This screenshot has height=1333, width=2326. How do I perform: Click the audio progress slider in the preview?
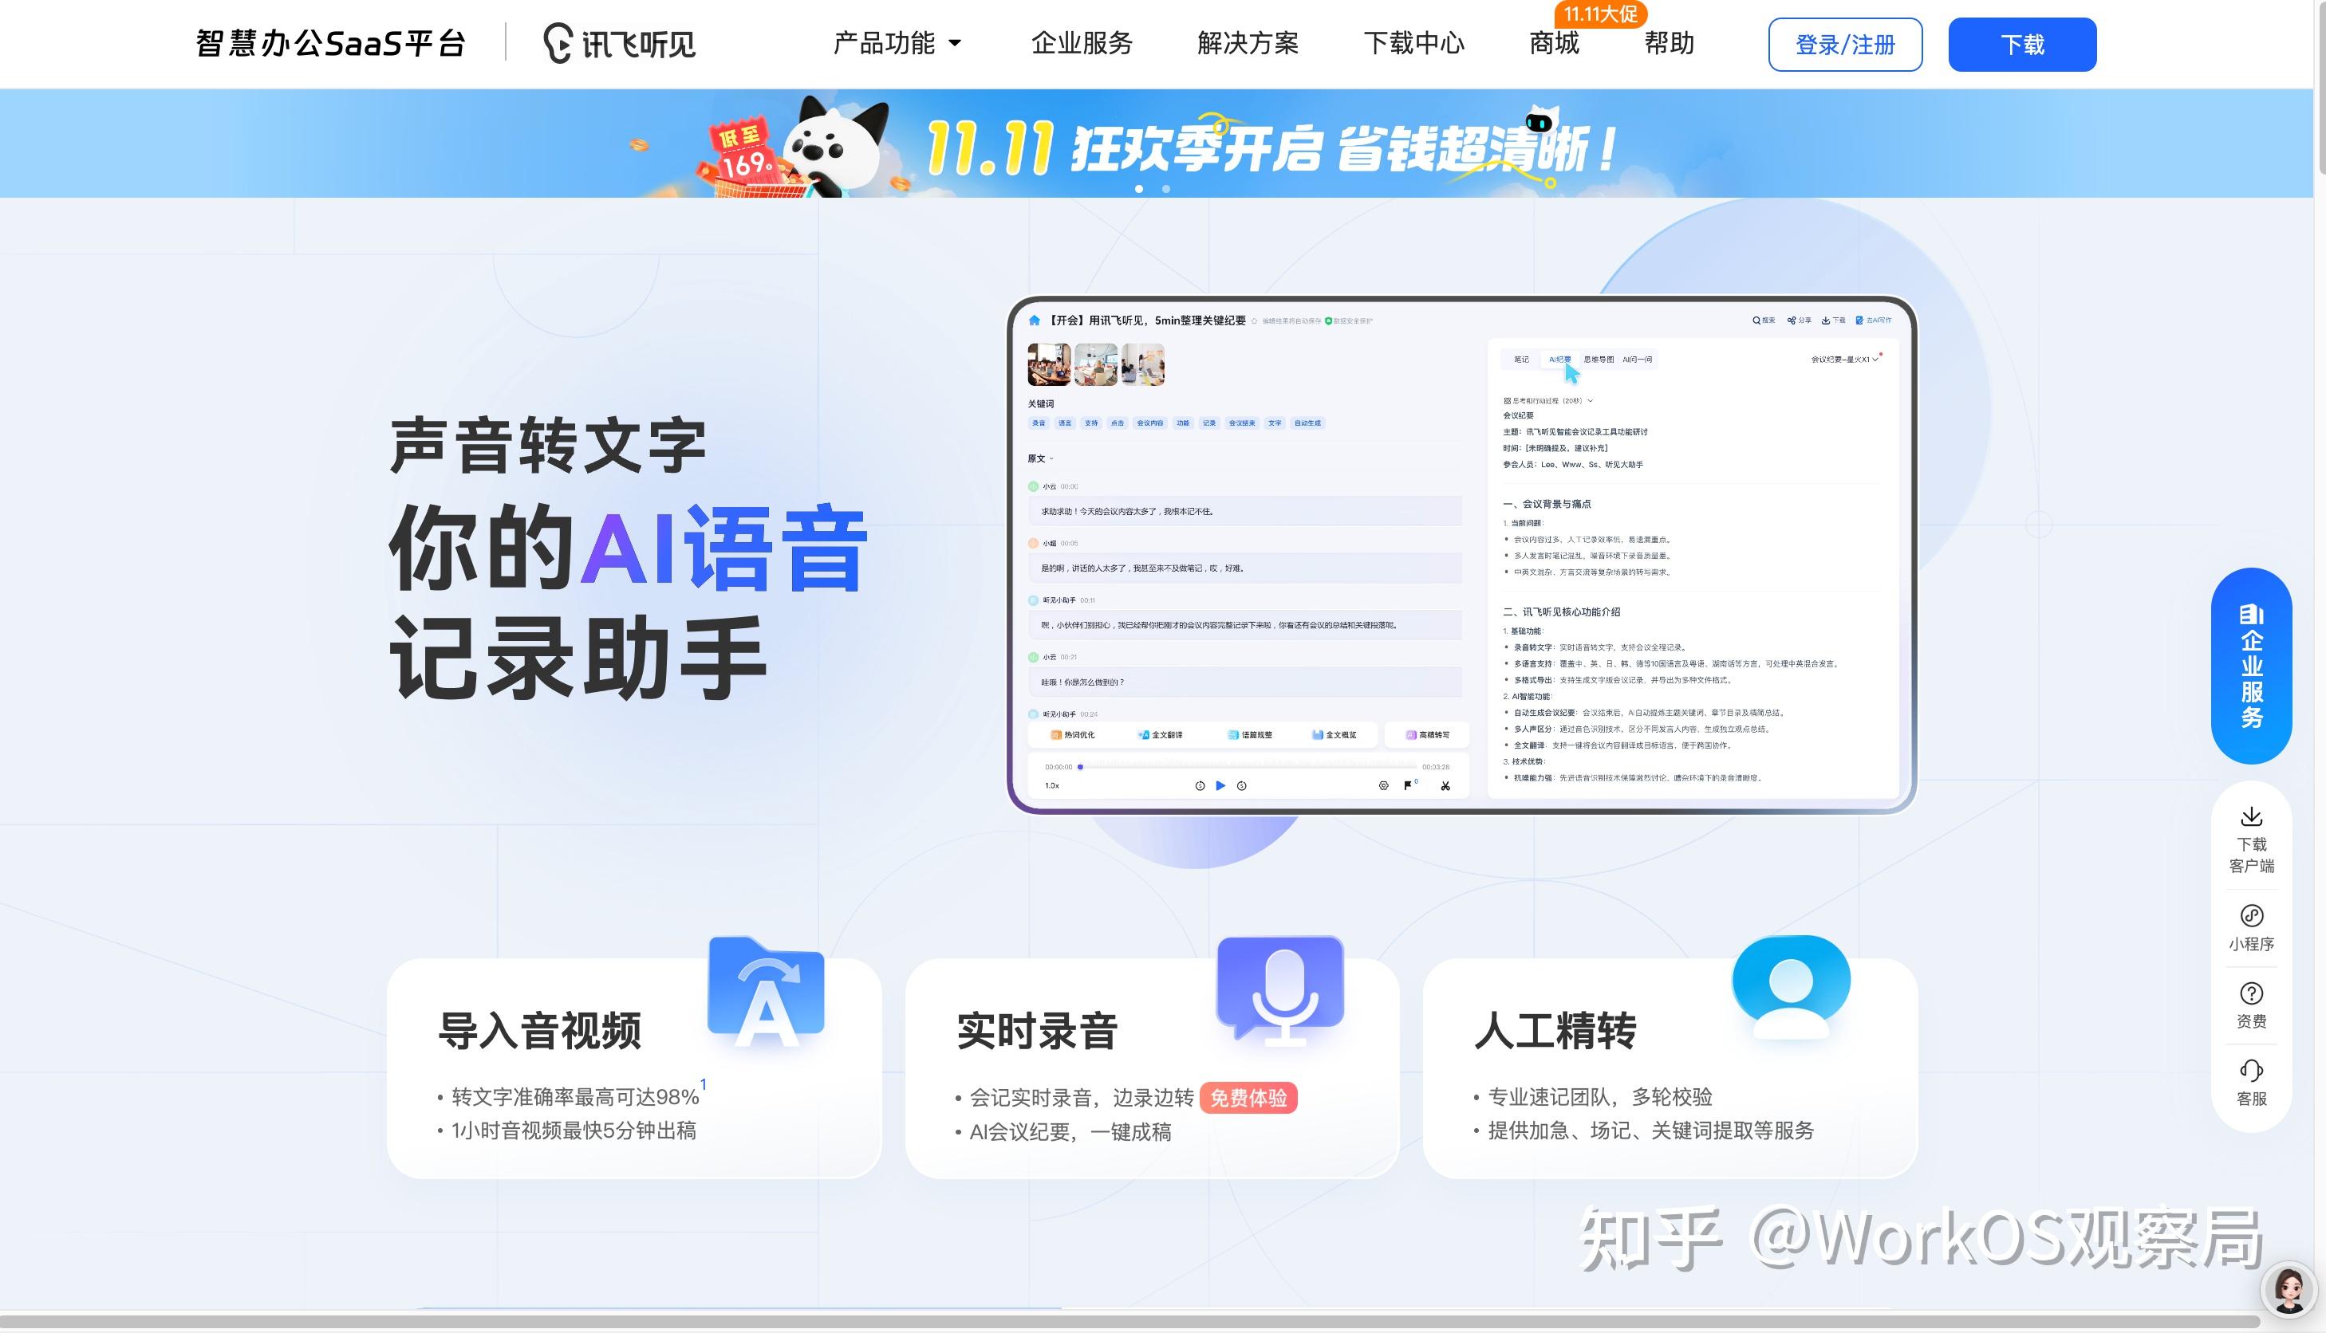[1248, 766]
